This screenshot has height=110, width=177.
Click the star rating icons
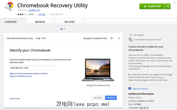pos(22,14)
